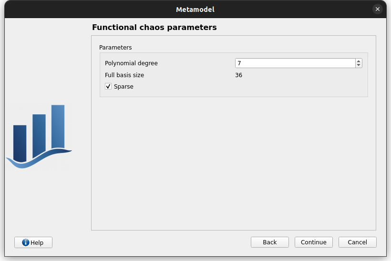Click the Metamodel title bar text
The image size is (391, 261).
195,9
